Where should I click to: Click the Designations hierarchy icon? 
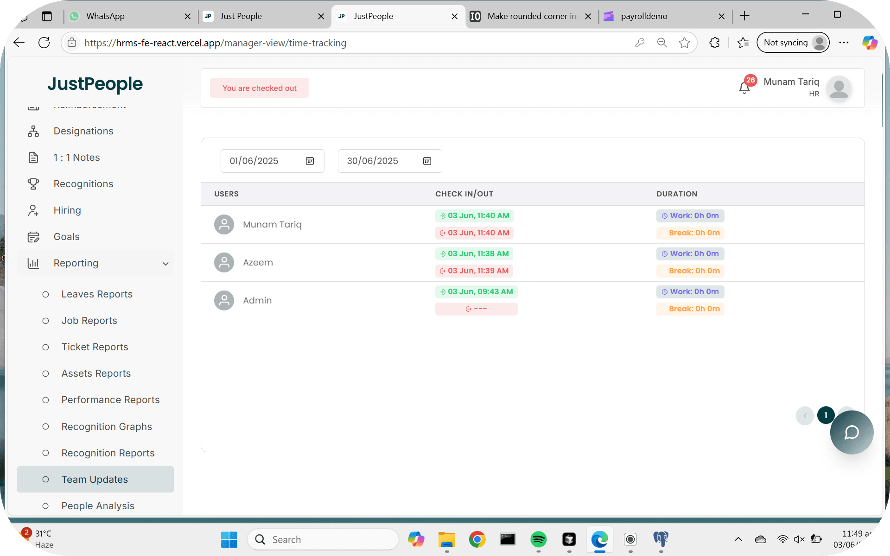33,131
